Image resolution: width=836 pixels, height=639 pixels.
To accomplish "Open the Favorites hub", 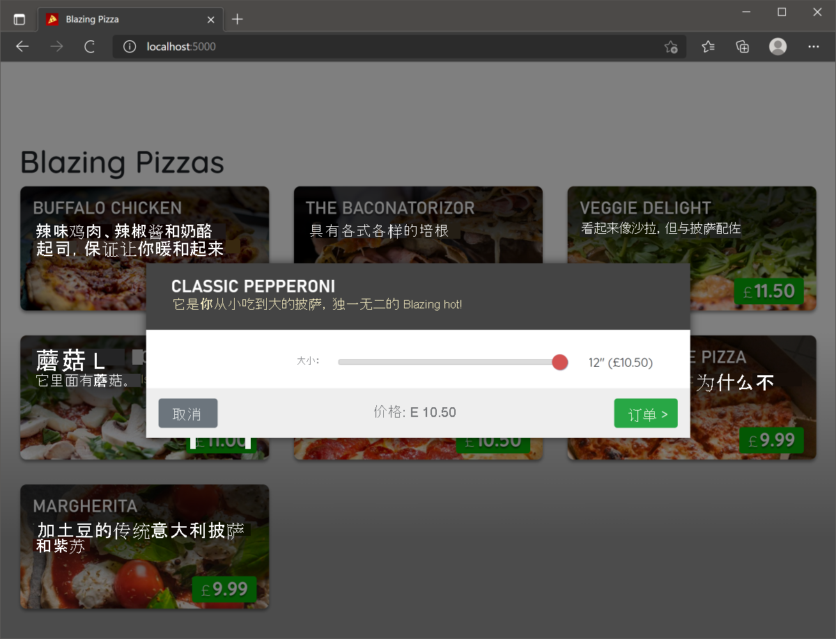I will pyautogui.click(x=708, y=47).
